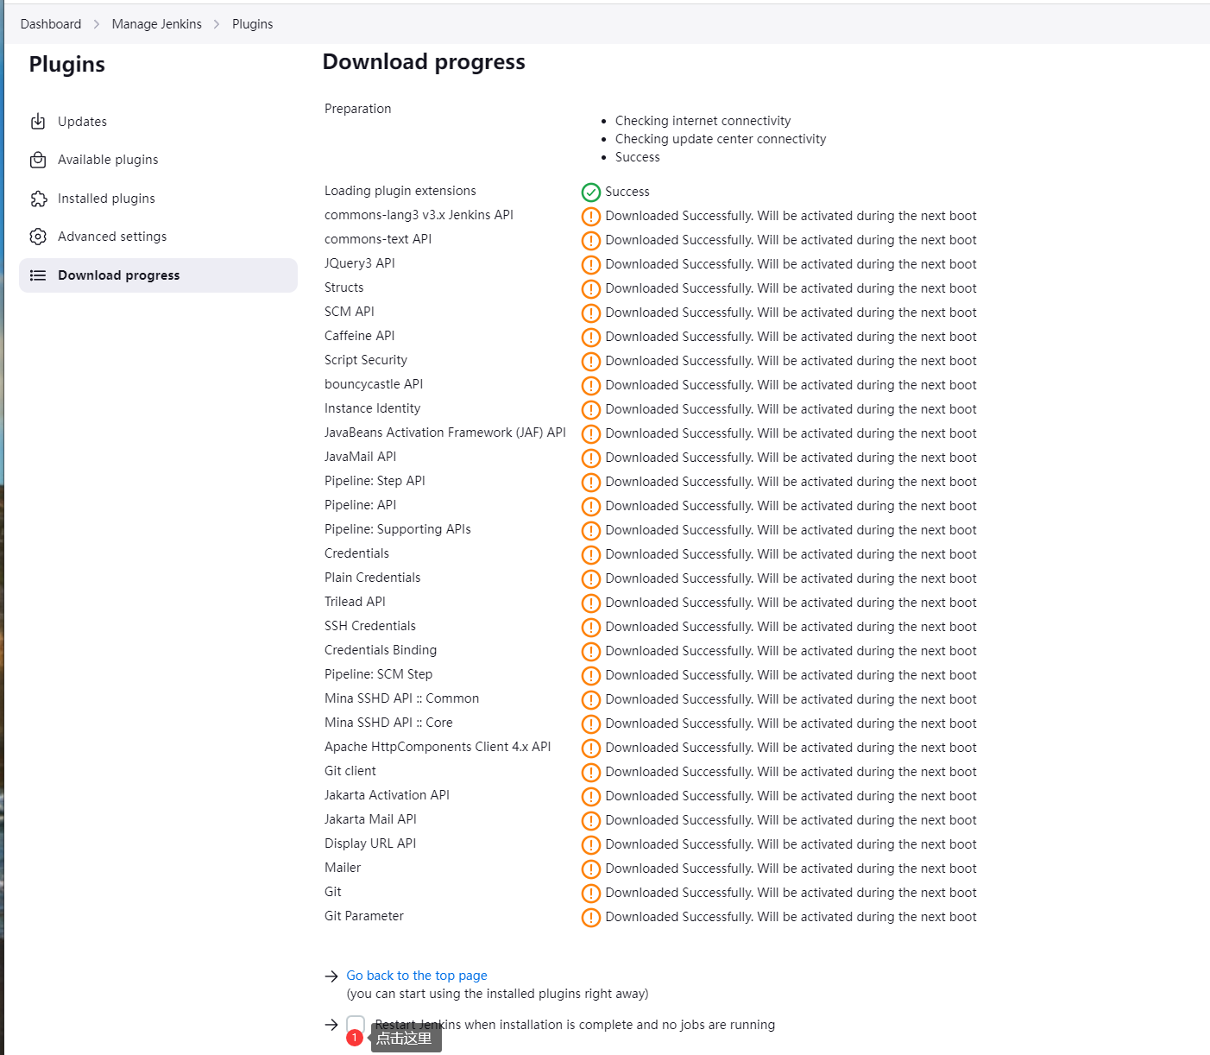Screen dimensions: 1210x1055
Task: Click the status icon beside SCM API
Action: (591, 313)
